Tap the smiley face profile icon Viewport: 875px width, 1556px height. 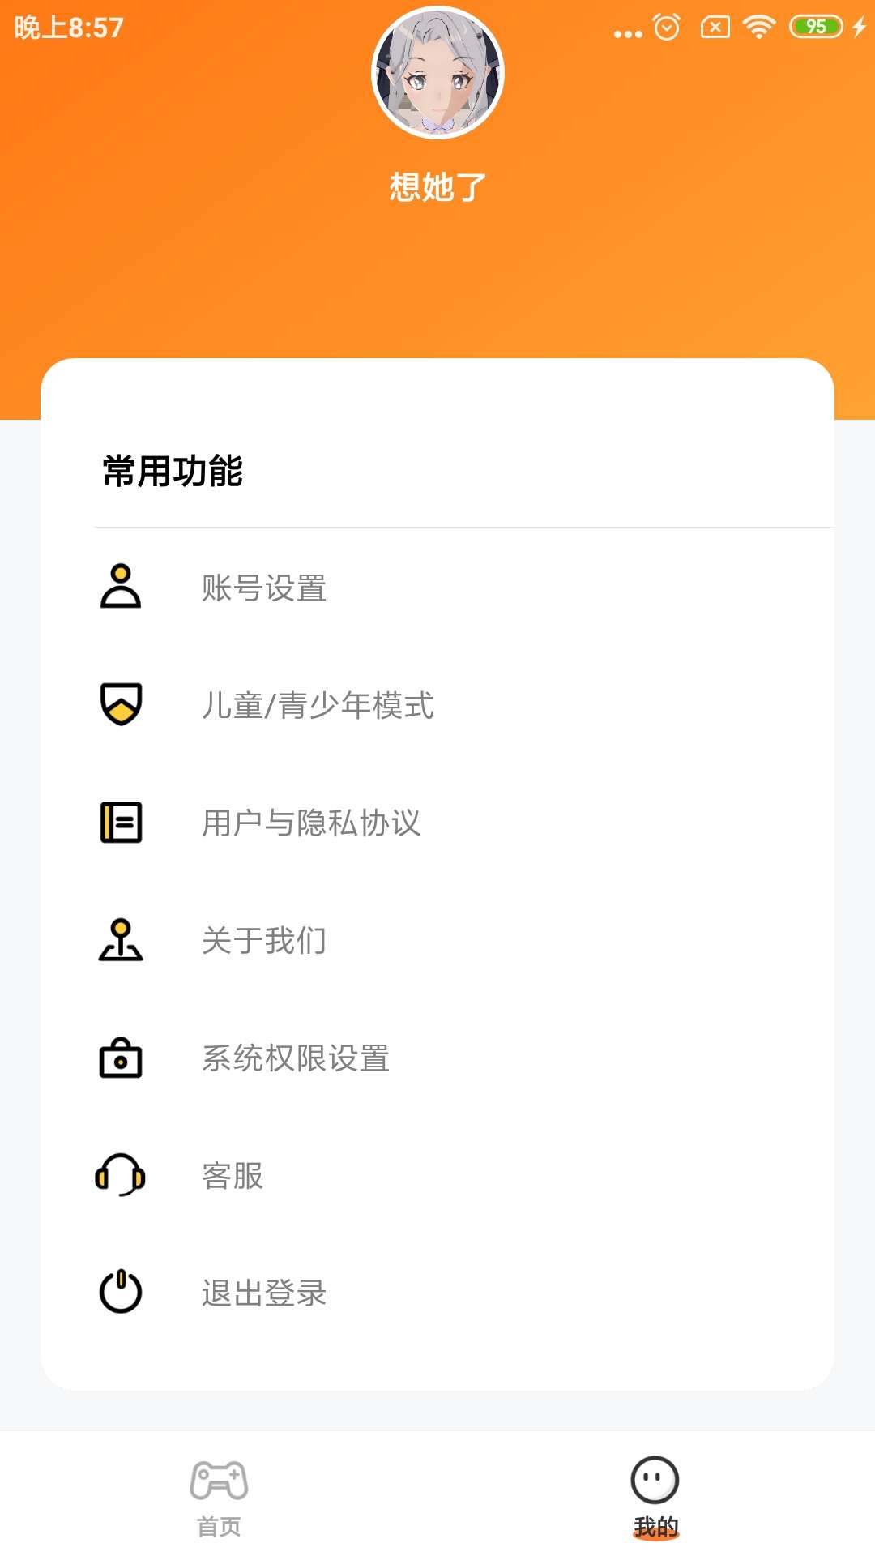[x=655, y=1481]
